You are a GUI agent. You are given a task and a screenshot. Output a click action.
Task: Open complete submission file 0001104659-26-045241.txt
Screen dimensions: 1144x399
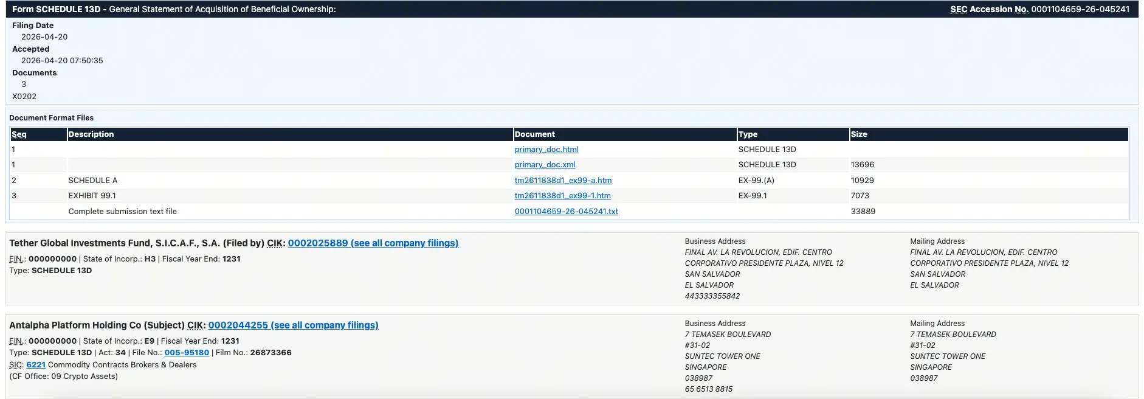pyautogui.click(x=566, y=212)
